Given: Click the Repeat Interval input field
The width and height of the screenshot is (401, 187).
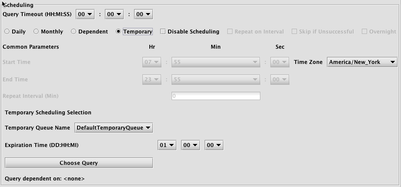Looking at the screenshot, I should pyautogui.click(x=216, y=96).
